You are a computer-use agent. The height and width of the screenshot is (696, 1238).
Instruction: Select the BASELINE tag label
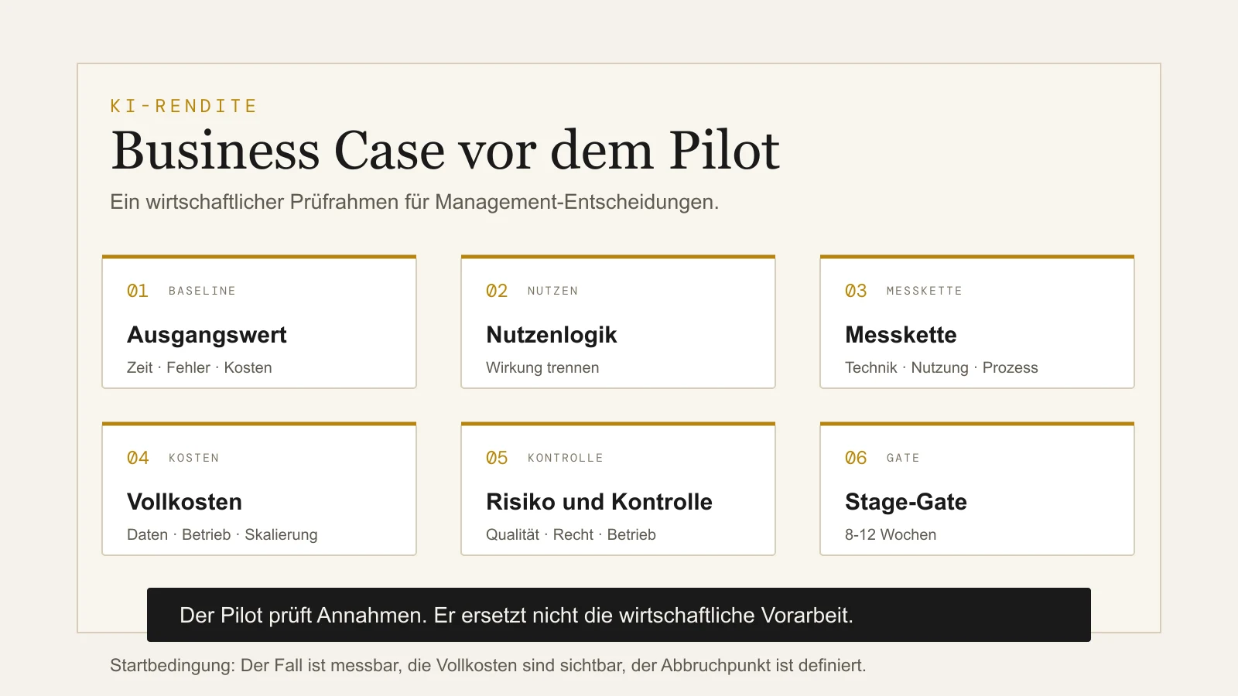pyautogui.click(x=202, y=291)
